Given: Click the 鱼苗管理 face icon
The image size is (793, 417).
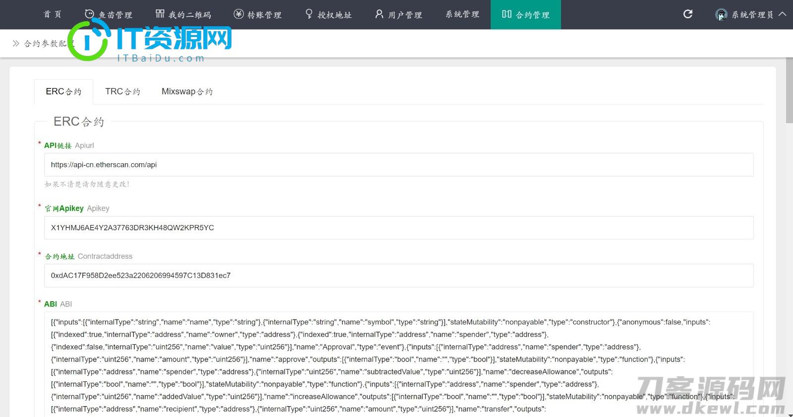Looking at the screenshot, I should 89,14.
